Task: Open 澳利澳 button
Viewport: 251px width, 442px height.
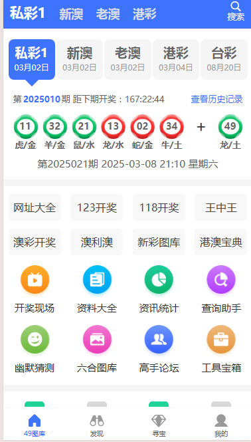Action: [x=97, y=242]
